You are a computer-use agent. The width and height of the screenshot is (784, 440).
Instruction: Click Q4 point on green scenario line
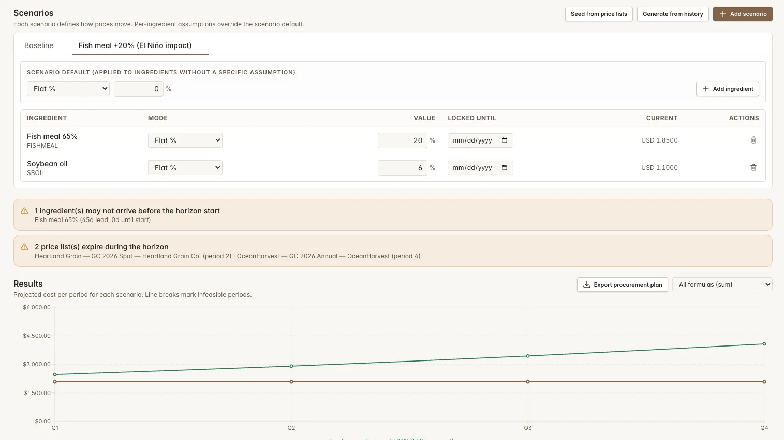click(x=764, y=344)
